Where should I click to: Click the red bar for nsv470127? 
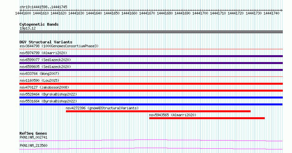[151, 91]
